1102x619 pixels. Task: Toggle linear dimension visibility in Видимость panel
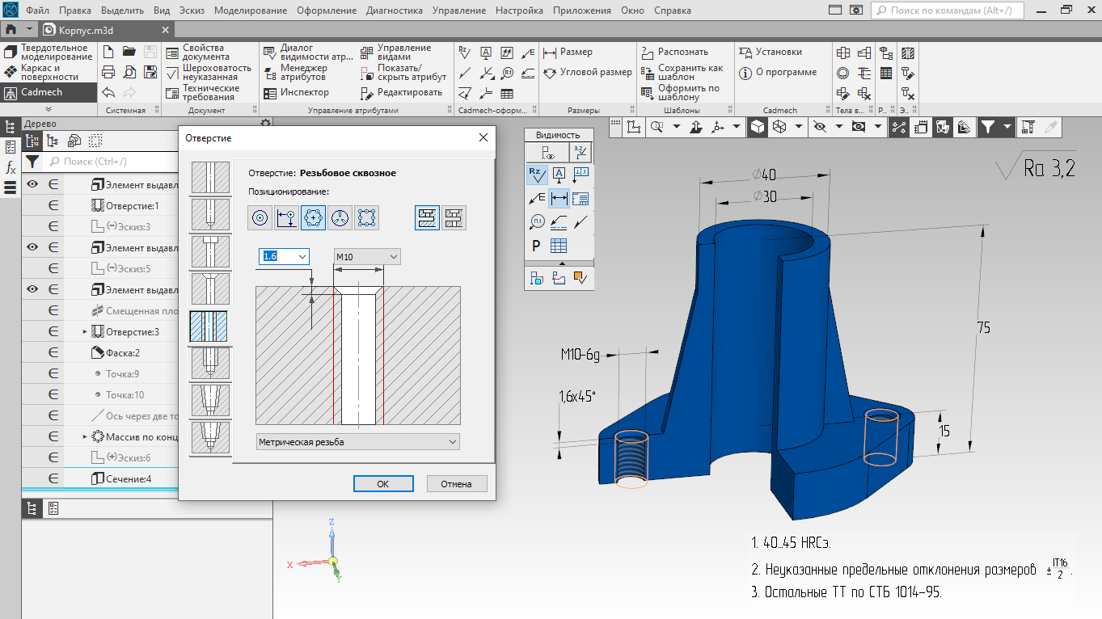coord(559,198)
